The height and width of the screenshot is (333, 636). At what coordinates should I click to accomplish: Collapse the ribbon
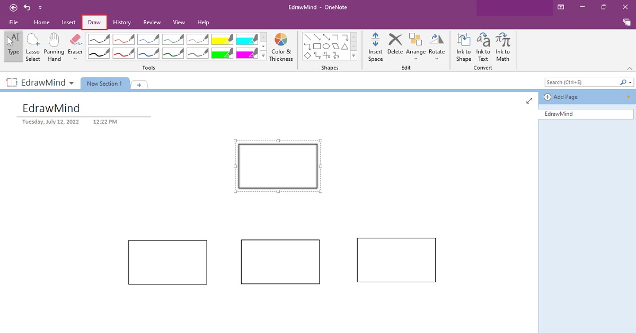pos(630,68)
